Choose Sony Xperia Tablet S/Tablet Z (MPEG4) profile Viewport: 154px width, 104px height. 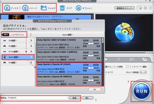point(69,56)
